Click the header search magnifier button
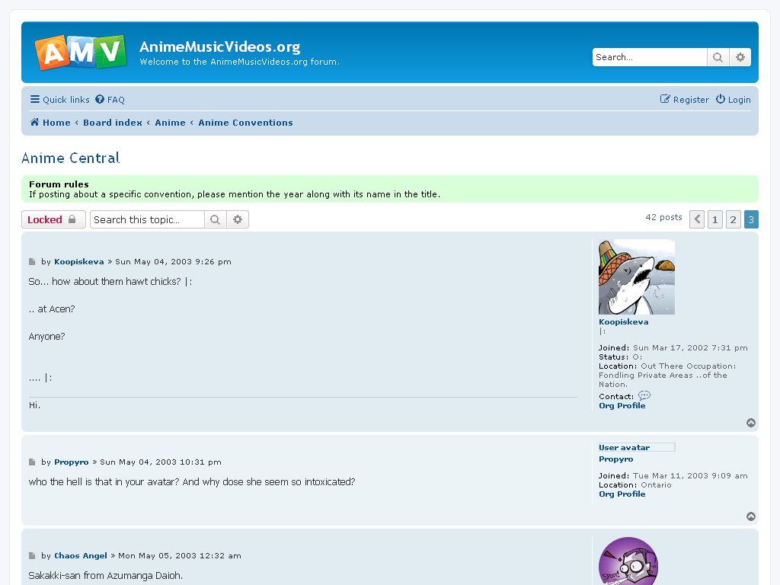The height and width of the screenshot is (585, 780). click(x=718, y=57)
